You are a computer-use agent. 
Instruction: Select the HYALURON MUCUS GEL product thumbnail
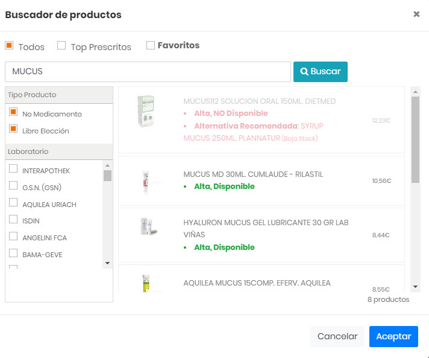(x=149, y=226)
